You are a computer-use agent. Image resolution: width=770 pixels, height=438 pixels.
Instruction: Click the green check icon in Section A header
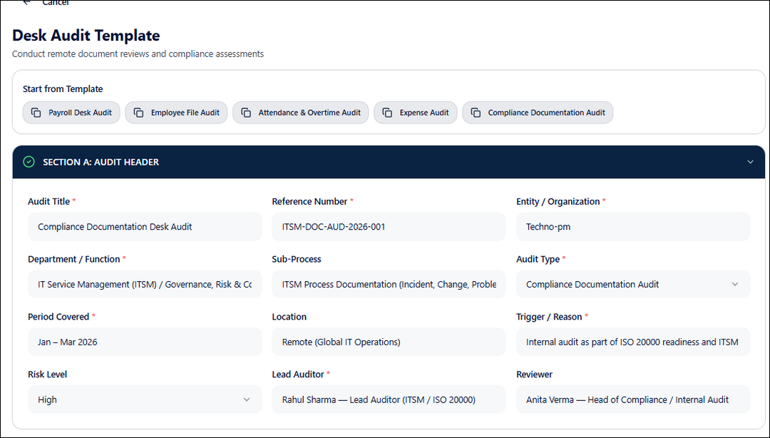coord(29,162)
